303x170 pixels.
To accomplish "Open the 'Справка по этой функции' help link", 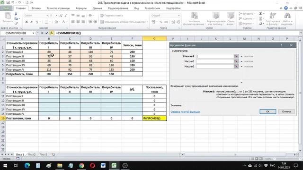I will (185, 112).
